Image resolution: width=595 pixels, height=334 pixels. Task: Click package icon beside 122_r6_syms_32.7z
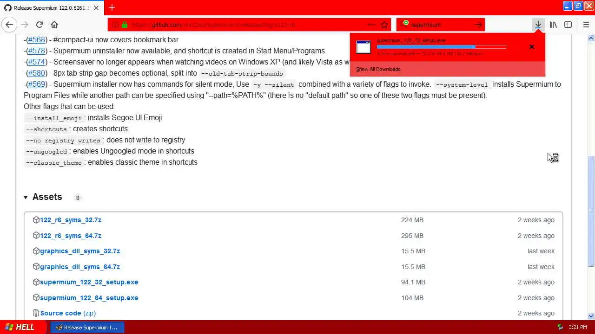click(x=36, y=220)
